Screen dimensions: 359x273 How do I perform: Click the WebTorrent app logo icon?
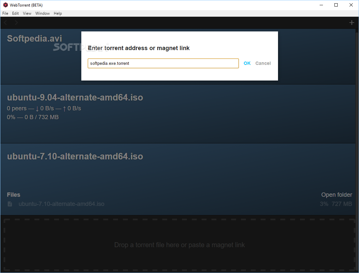[6, 5]
